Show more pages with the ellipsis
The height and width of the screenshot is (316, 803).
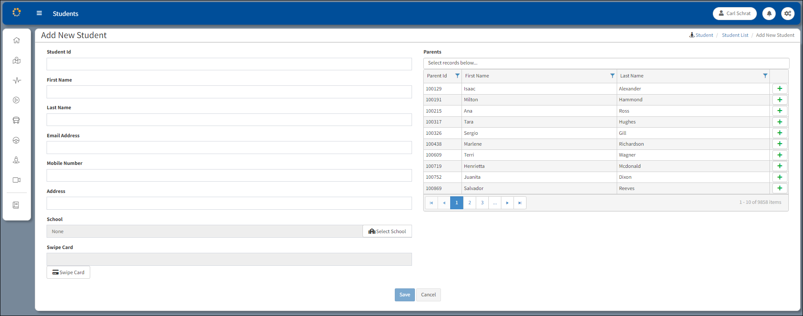point(495,203)
